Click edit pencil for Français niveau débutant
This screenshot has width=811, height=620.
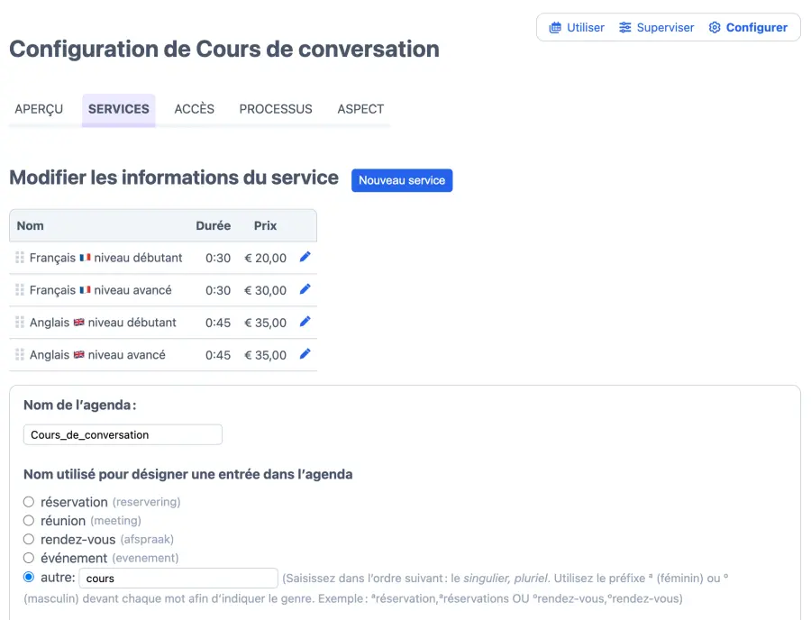(305, 258)
